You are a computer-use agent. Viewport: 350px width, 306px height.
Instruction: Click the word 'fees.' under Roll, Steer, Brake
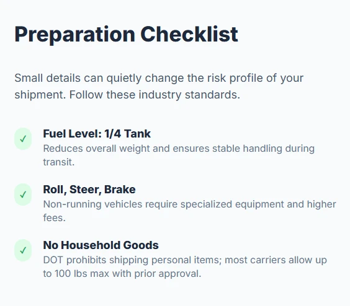click(54, 218)
